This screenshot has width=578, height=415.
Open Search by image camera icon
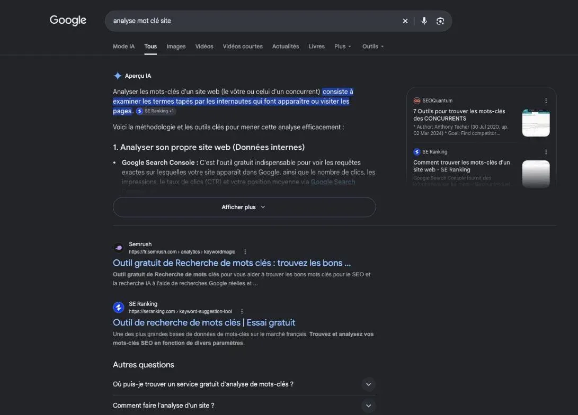(440, 21)
